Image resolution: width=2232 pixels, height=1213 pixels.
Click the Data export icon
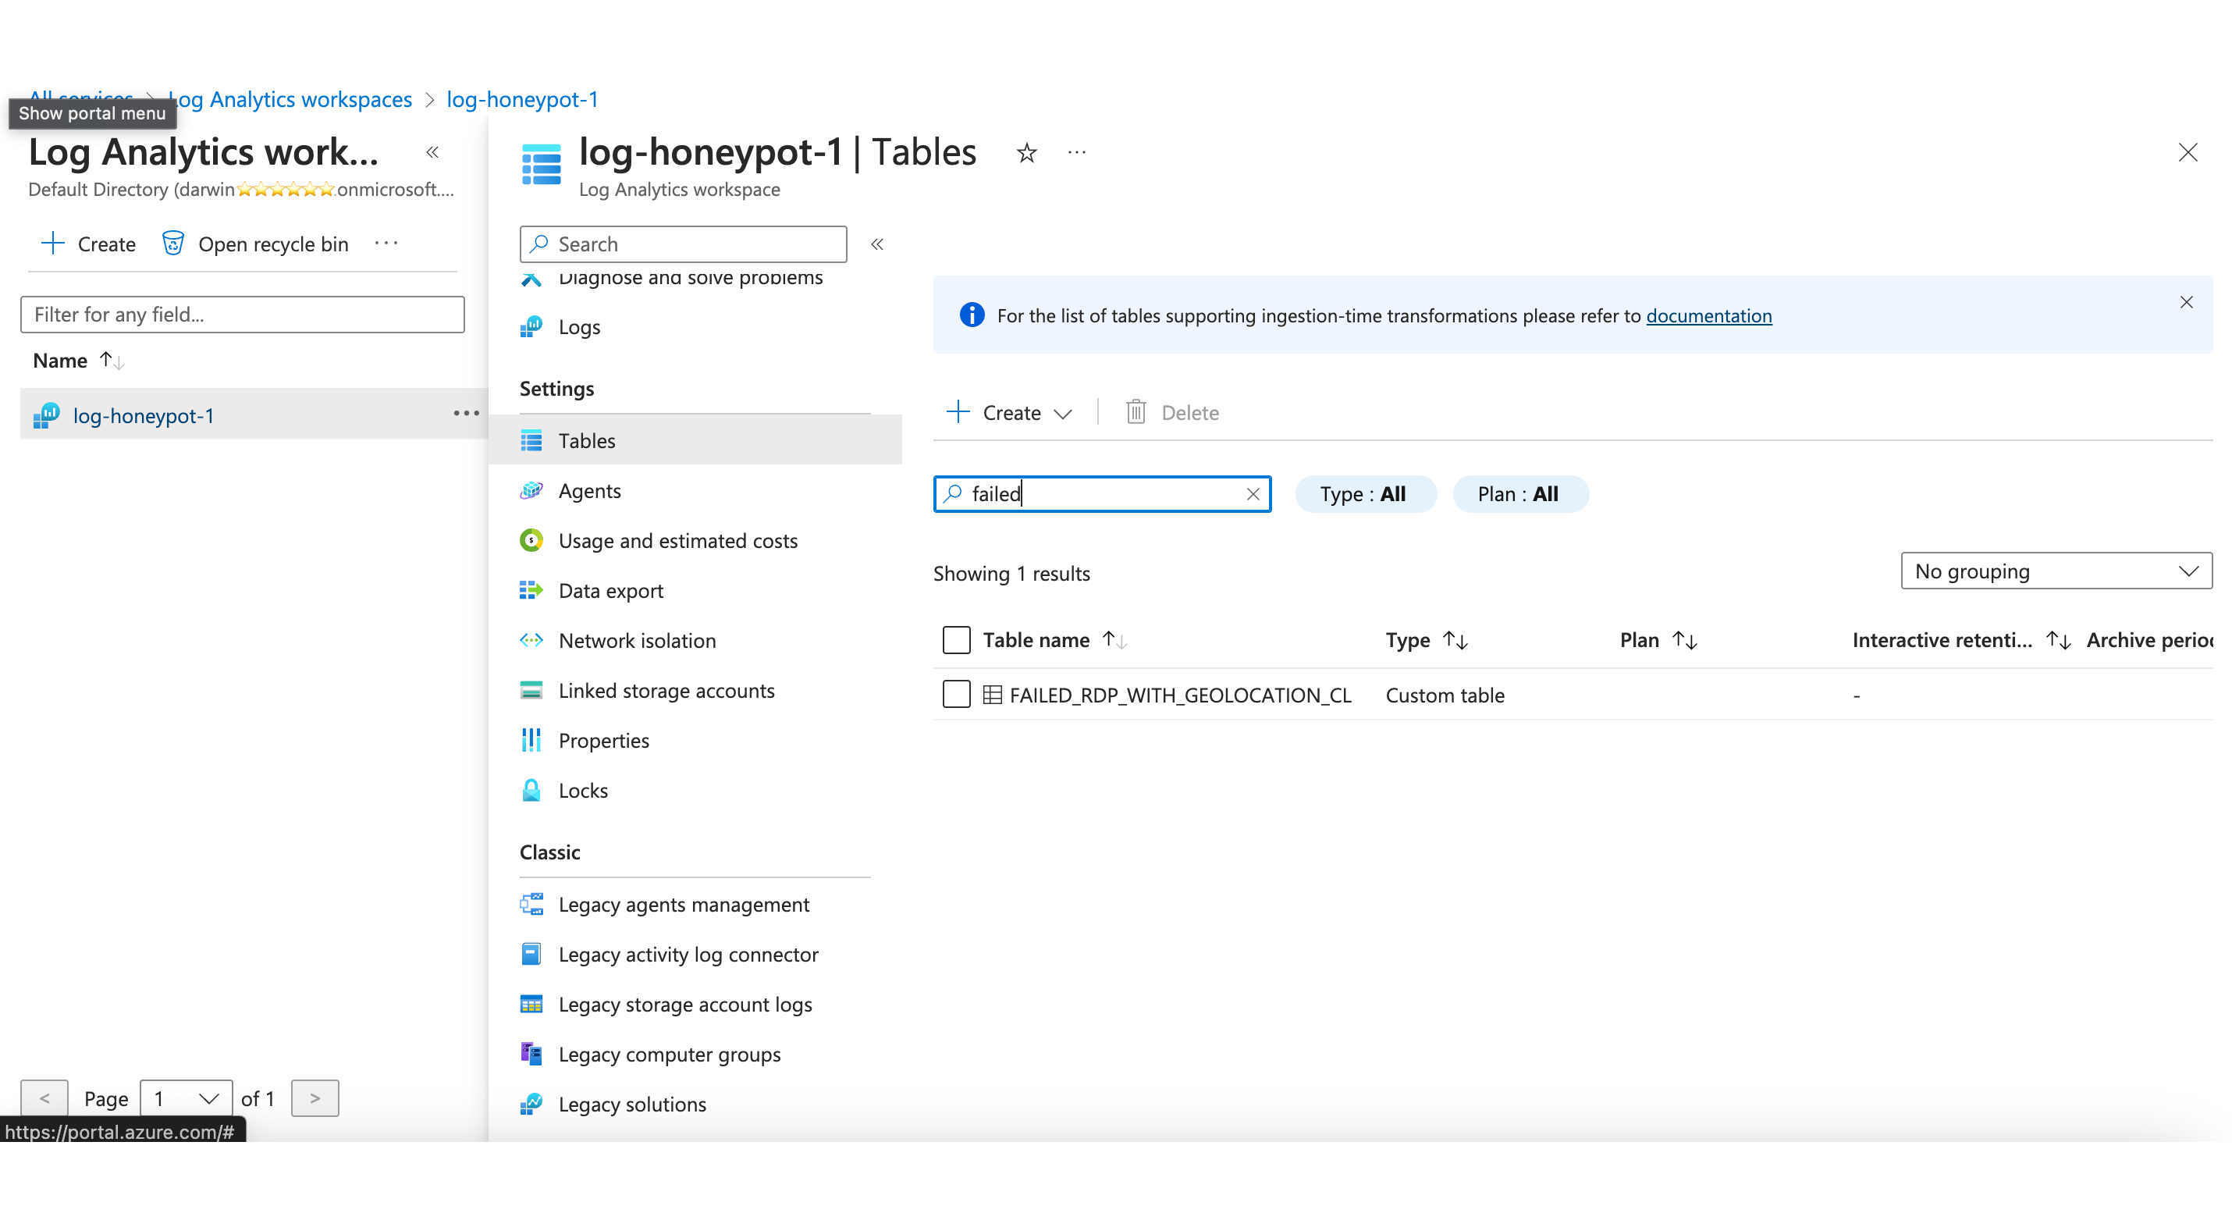point(531,590)
